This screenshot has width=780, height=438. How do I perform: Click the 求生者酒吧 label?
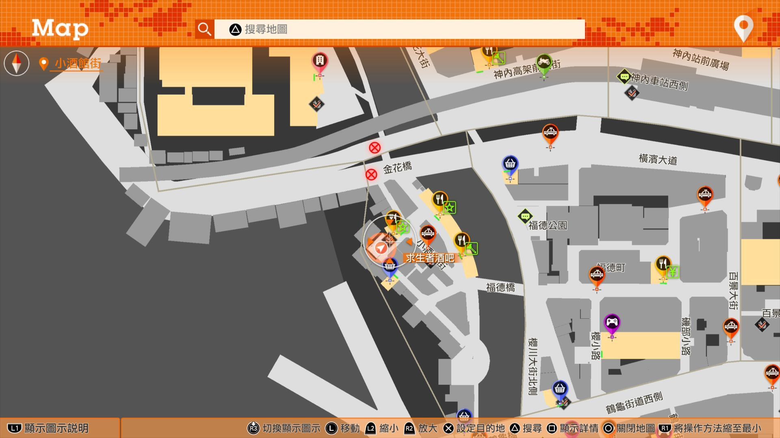[x=430, y=258]
